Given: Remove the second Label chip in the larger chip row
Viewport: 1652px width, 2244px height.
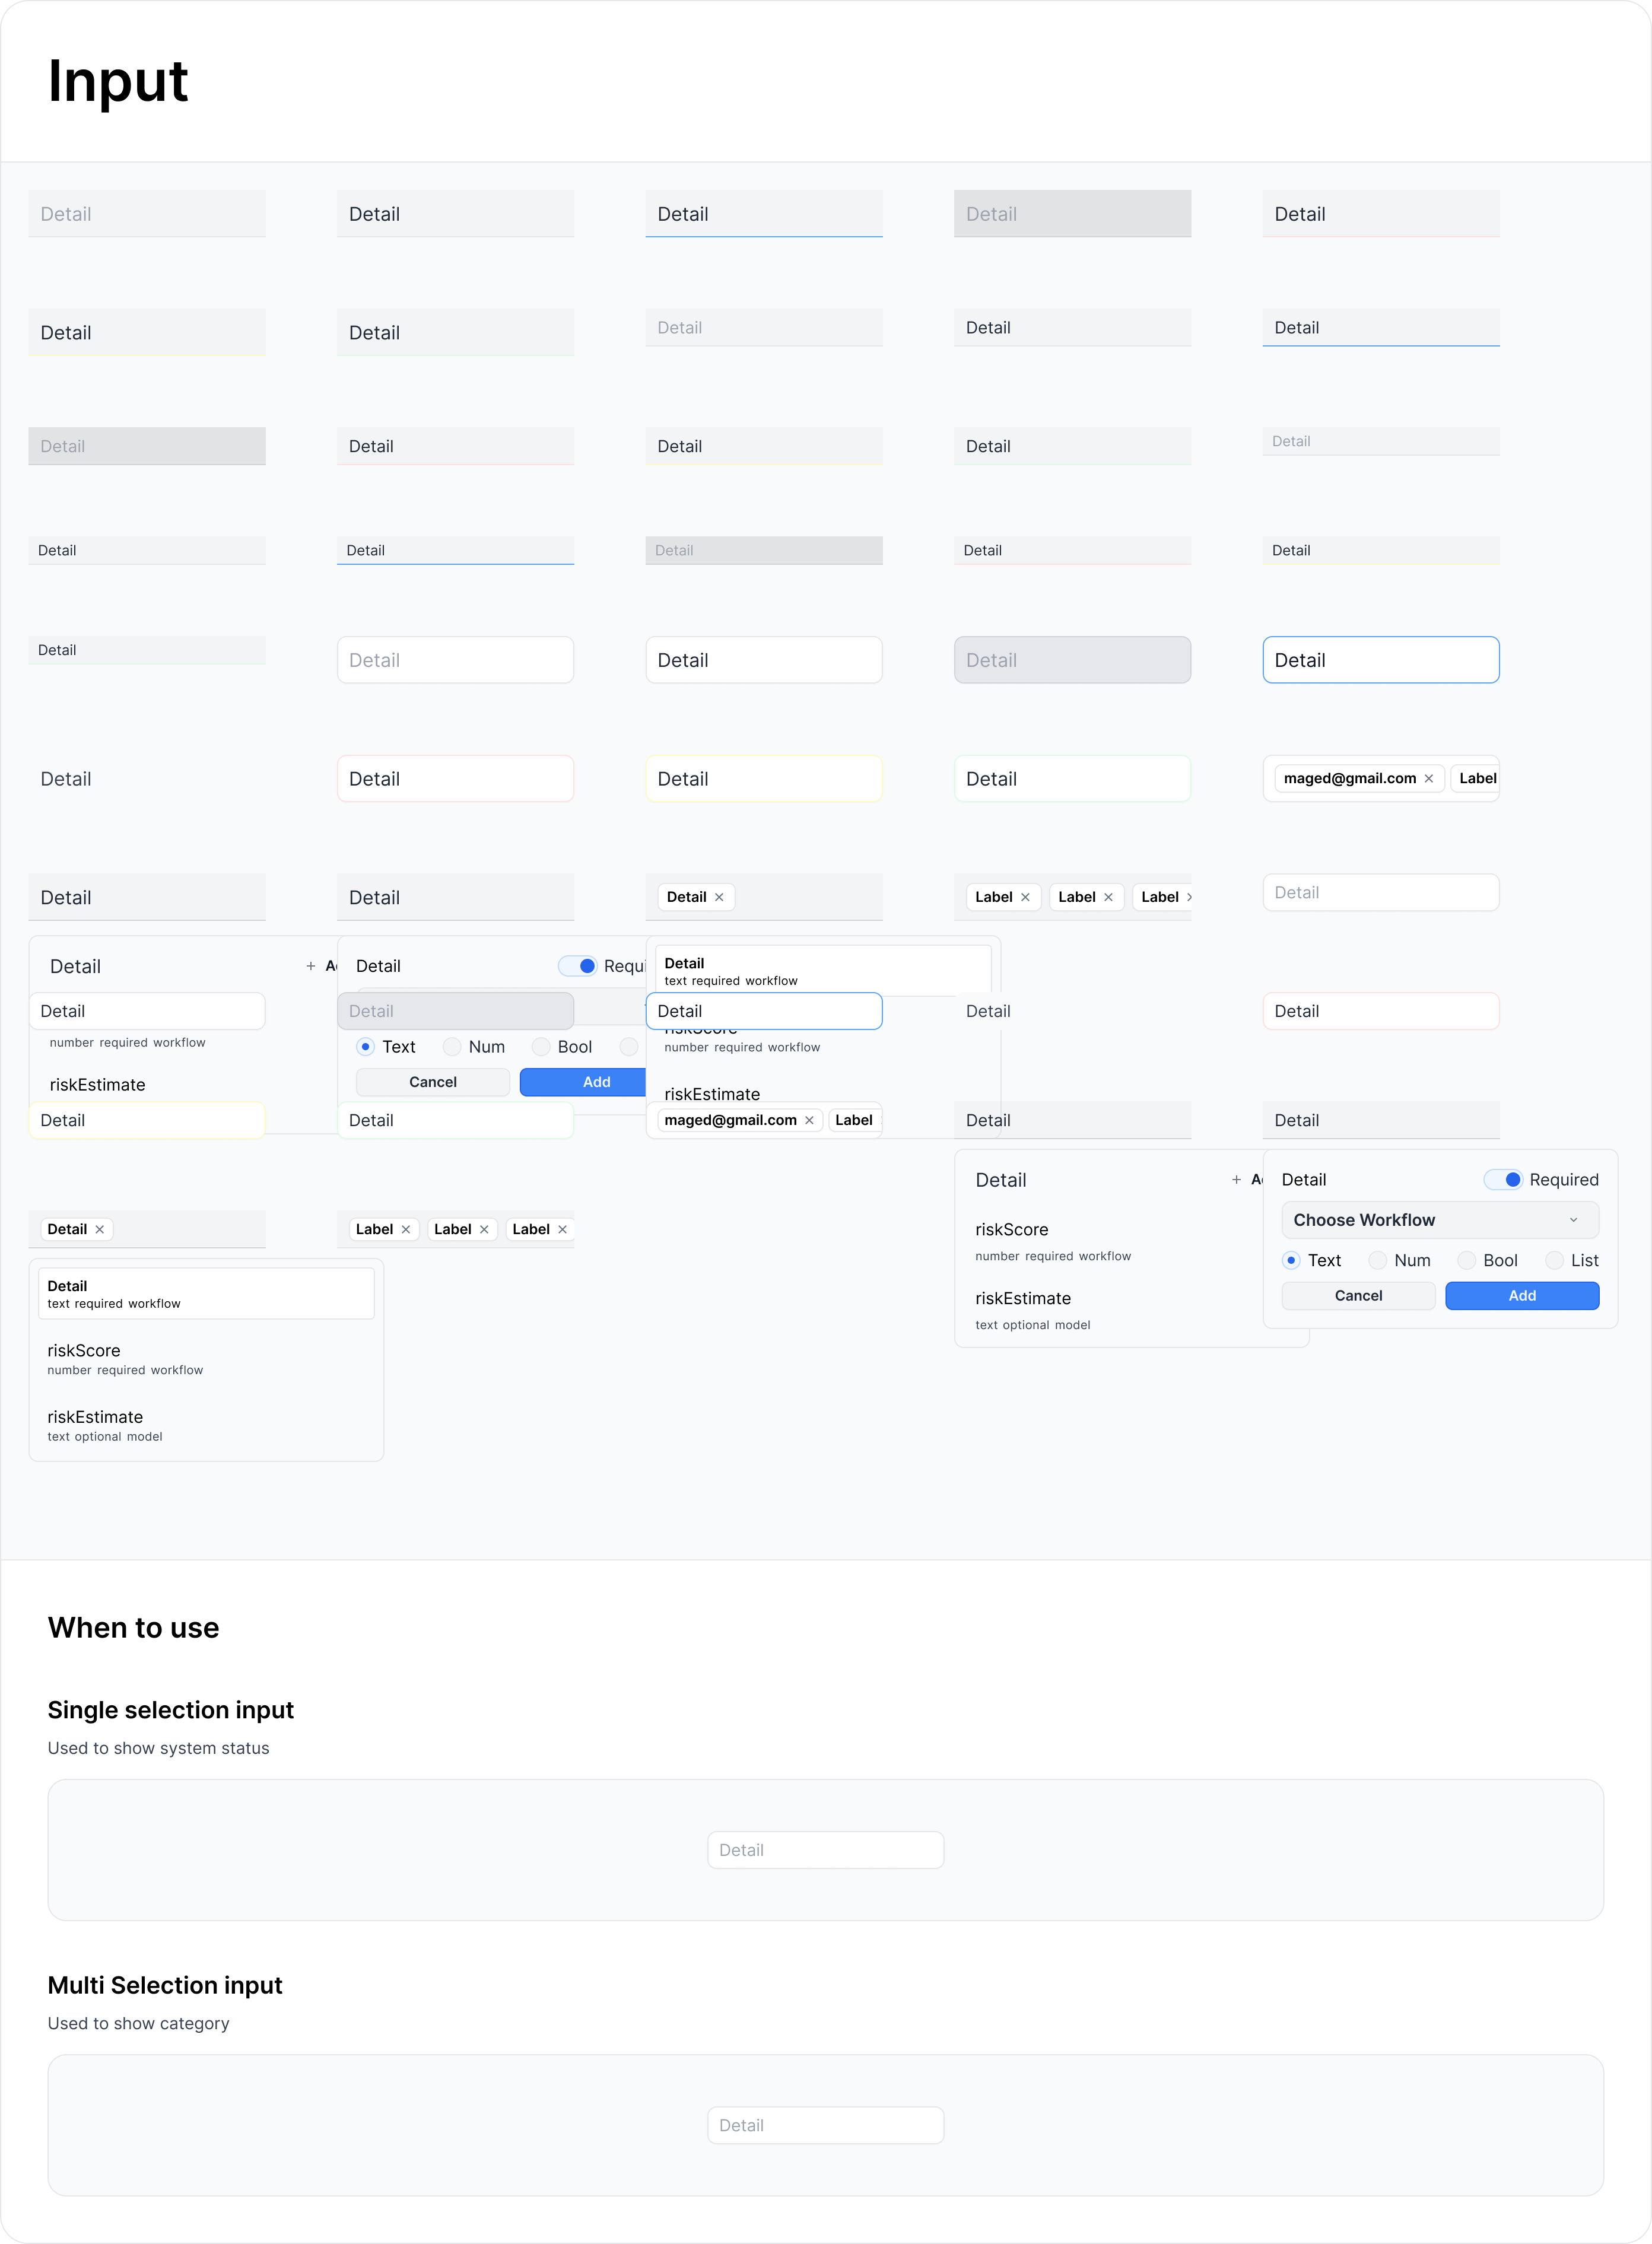Looking at the screenshot, I should click(1108, 897).
